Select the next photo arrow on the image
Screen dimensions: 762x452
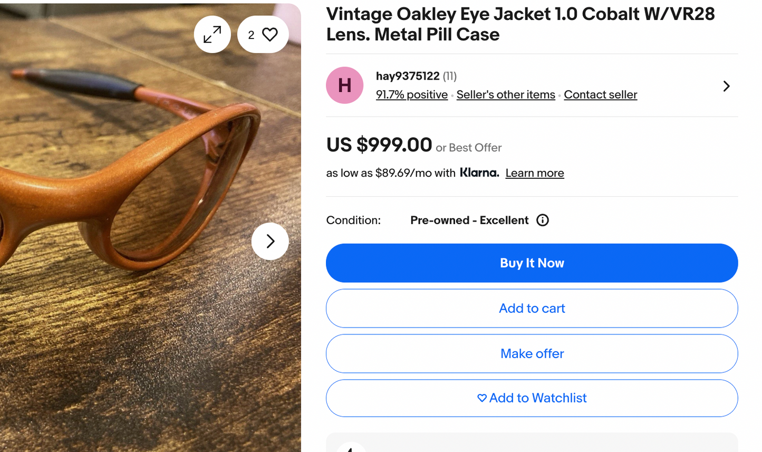270,241
